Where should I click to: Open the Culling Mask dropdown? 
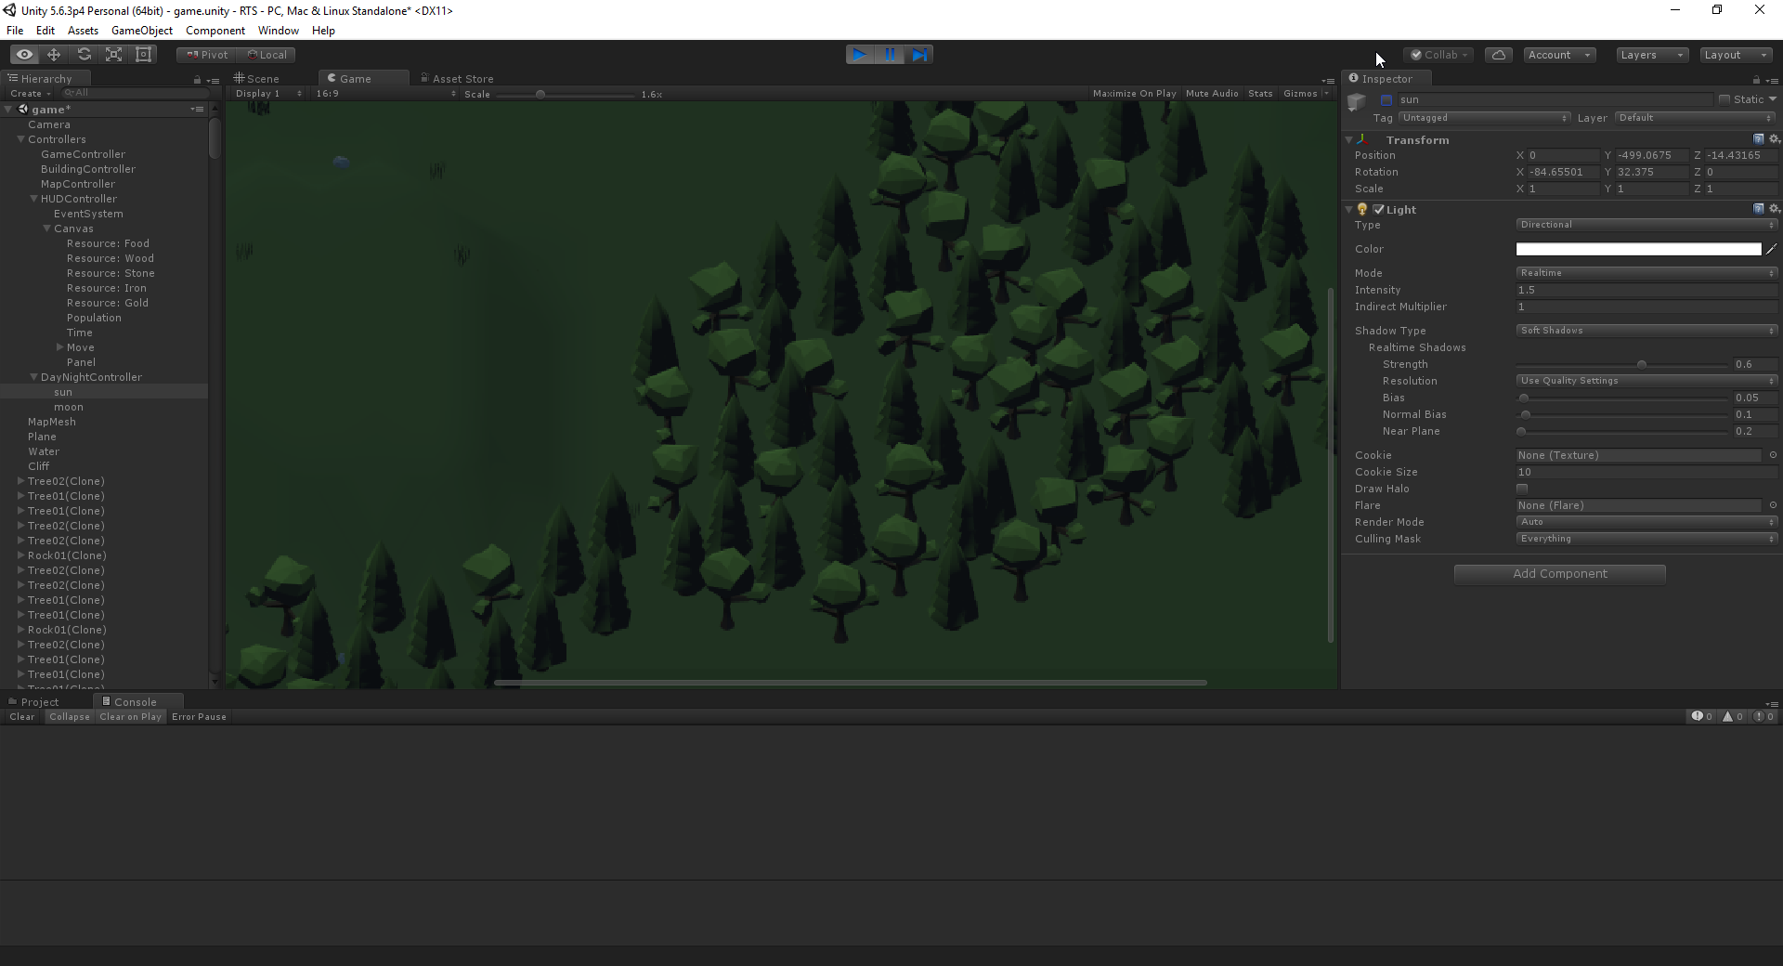(x=1646, y=539)
